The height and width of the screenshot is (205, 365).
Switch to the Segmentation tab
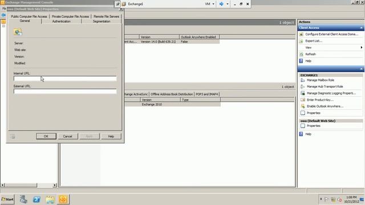click(102, 22)
